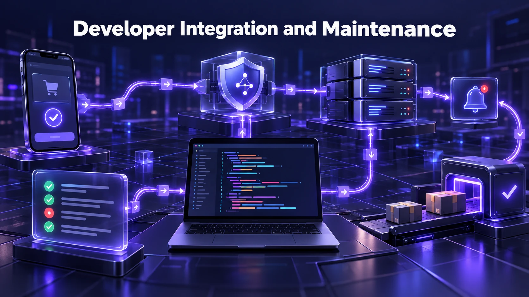Click the laptop's trackpad
This screenshot has height=297, width=529.
point(254,240)
